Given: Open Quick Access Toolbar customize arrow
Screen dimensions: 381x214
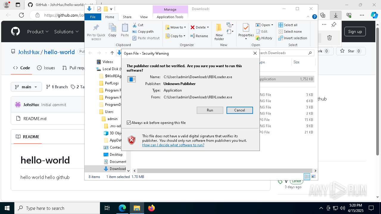Looking at the screenshot, I should tap(111, 9).
